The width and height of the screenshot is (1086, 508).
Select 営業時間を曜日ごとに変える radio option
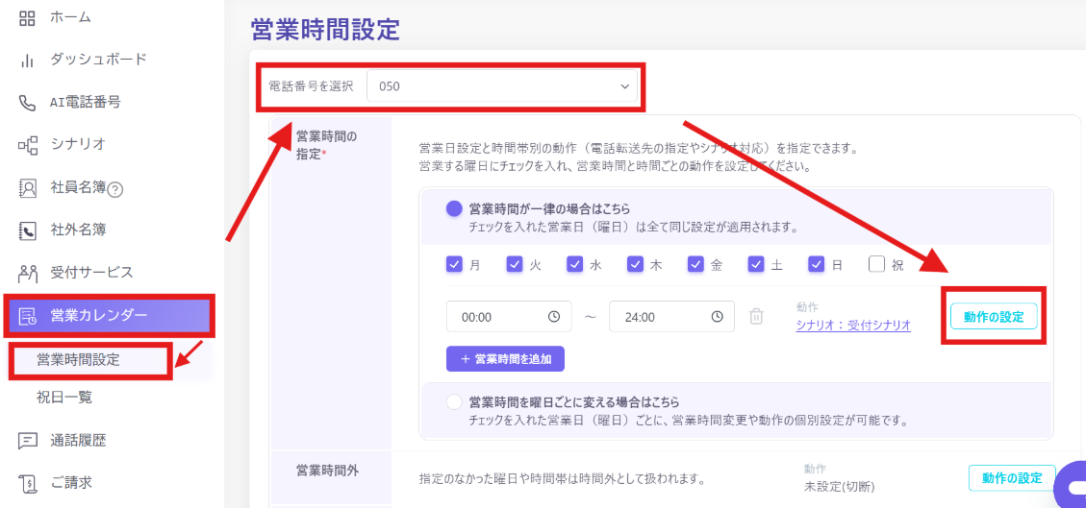pos(454,401)
